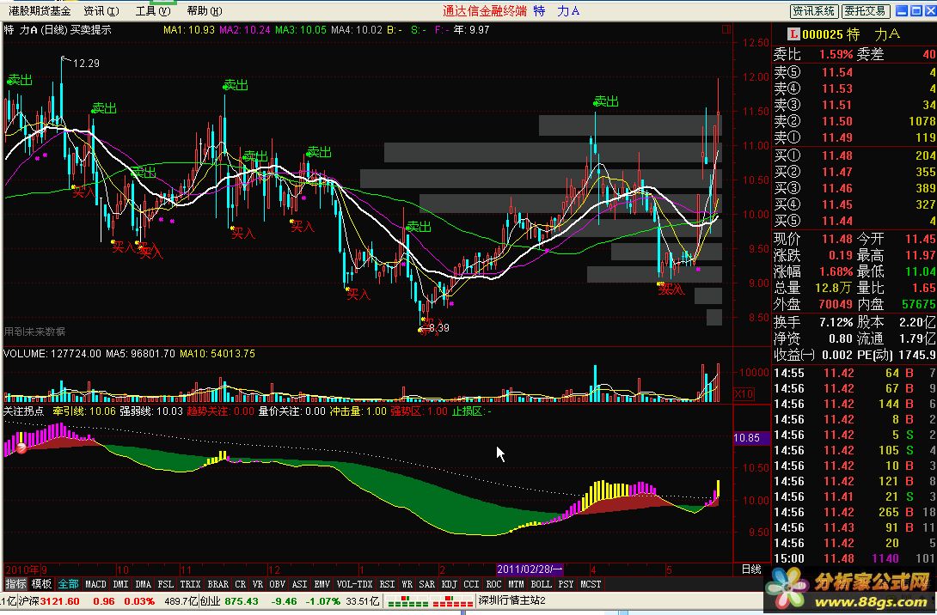Click the 沪深 index value 3121.60
This screenshot has height=615, width=937.
click(x=58, y=601)
